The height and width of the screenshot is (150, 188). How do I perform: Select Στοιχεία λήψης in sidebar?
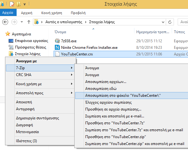(x=28, y=54)
